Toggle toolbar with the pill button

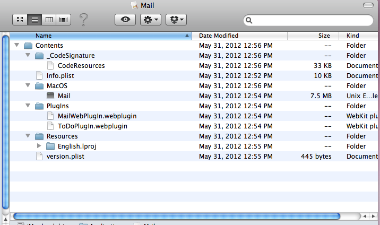(368, 5)
